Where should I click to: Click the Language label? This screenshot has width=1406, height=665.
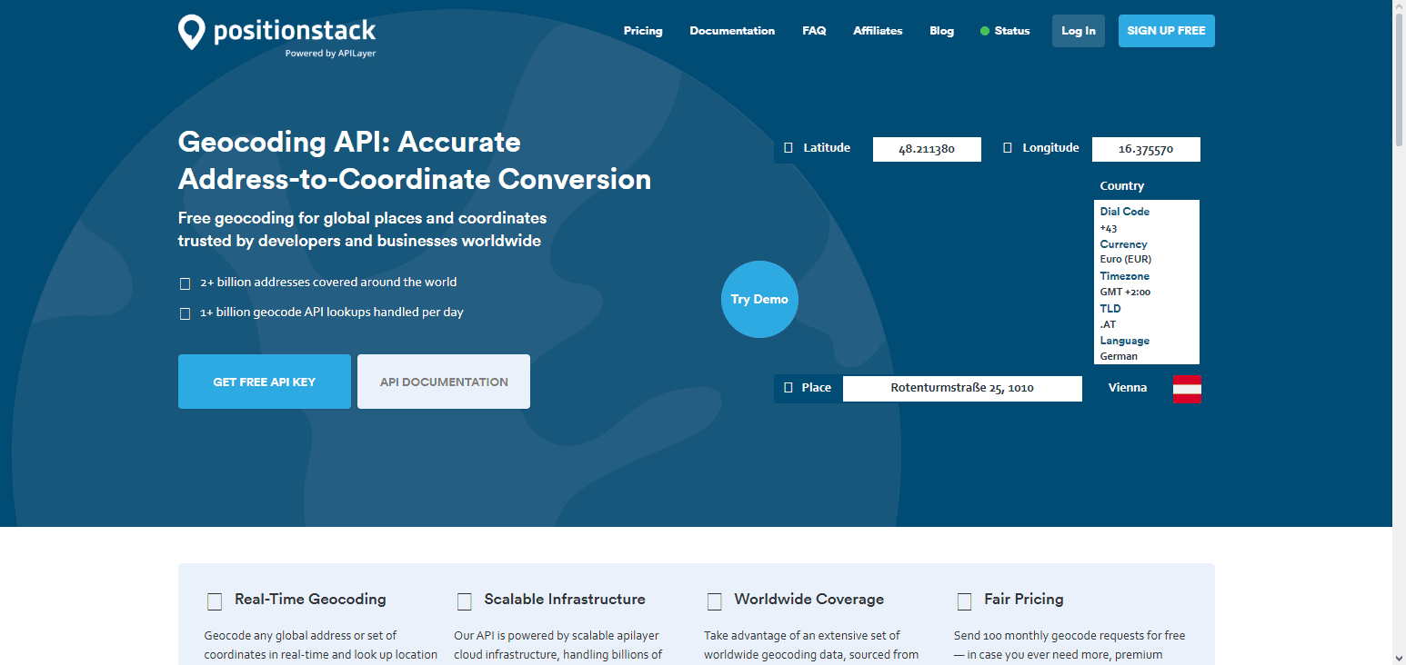click(x=1125, y=341)
